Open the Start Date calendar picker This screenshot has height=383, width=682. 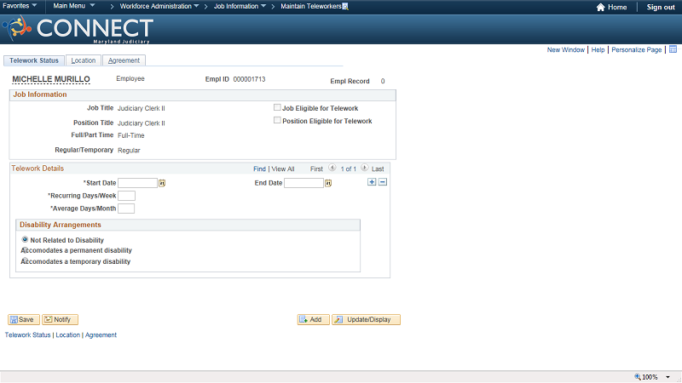[162, 183]
